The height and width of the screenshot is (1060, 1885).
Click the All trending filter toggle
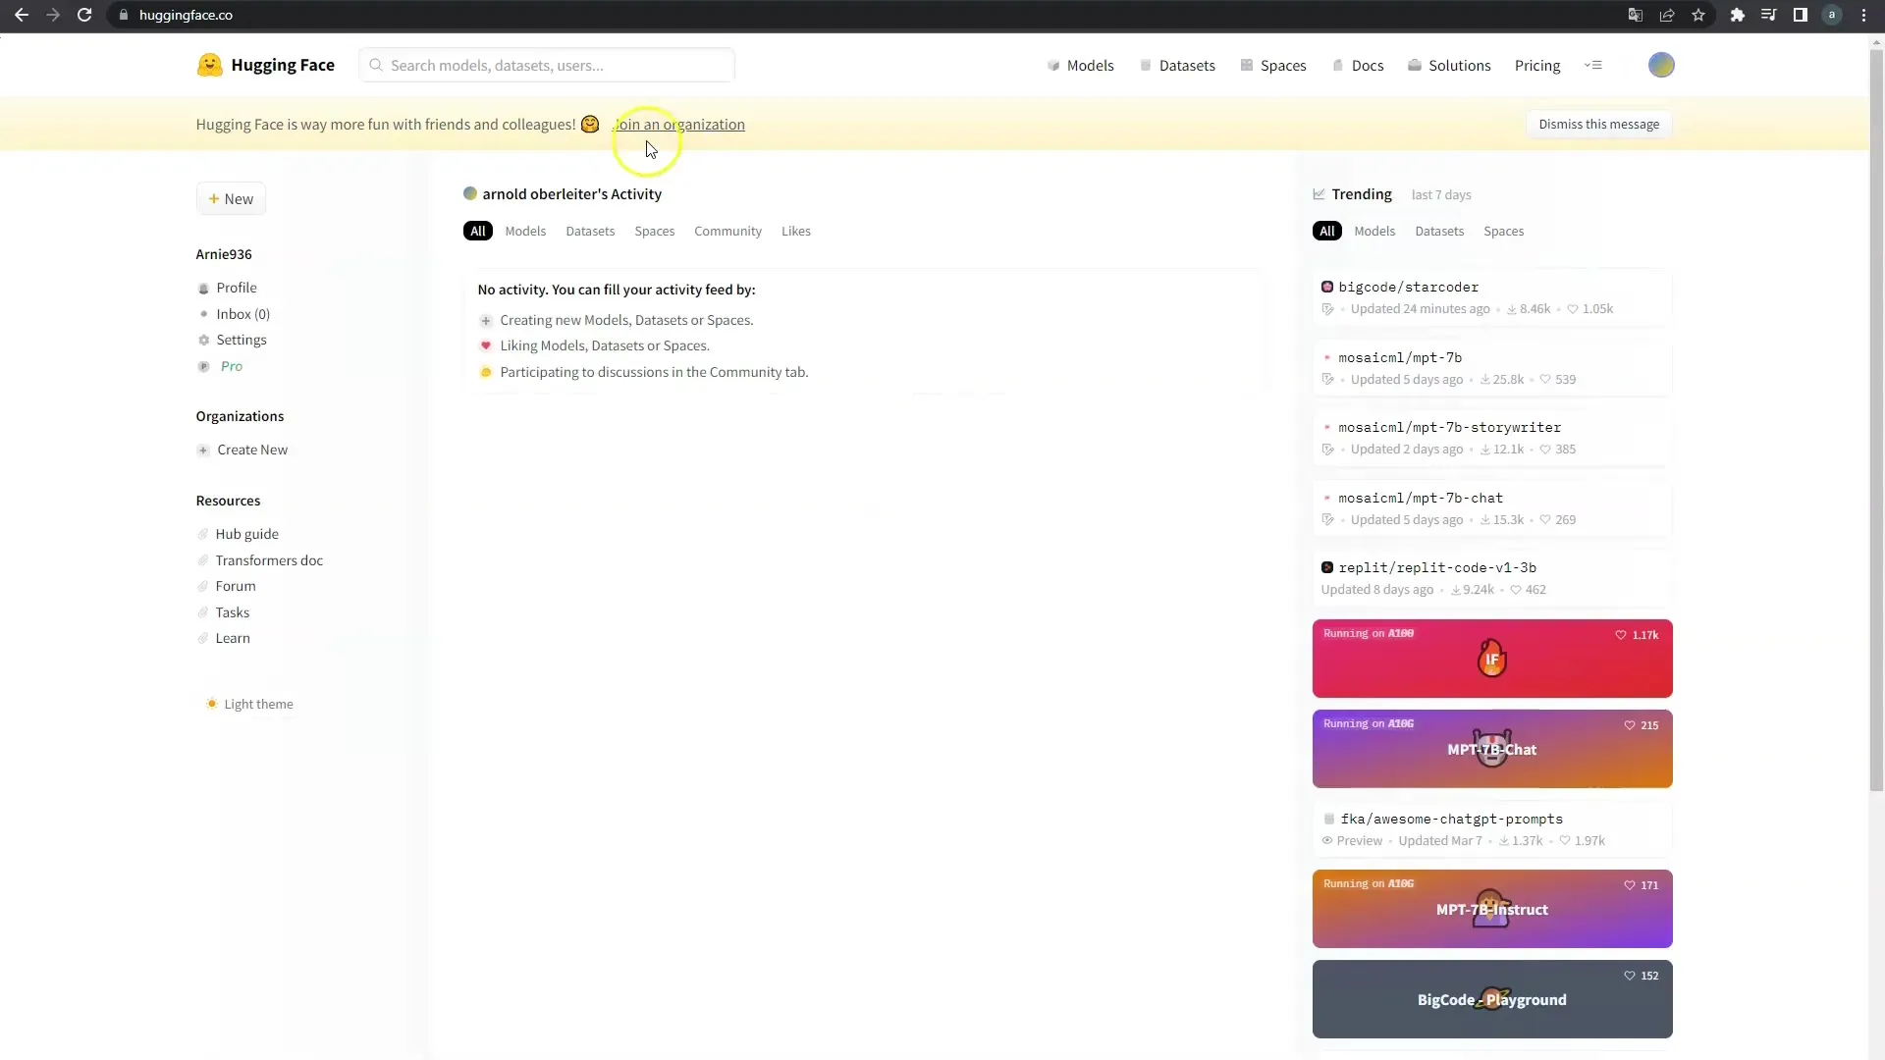[1327, 231]
